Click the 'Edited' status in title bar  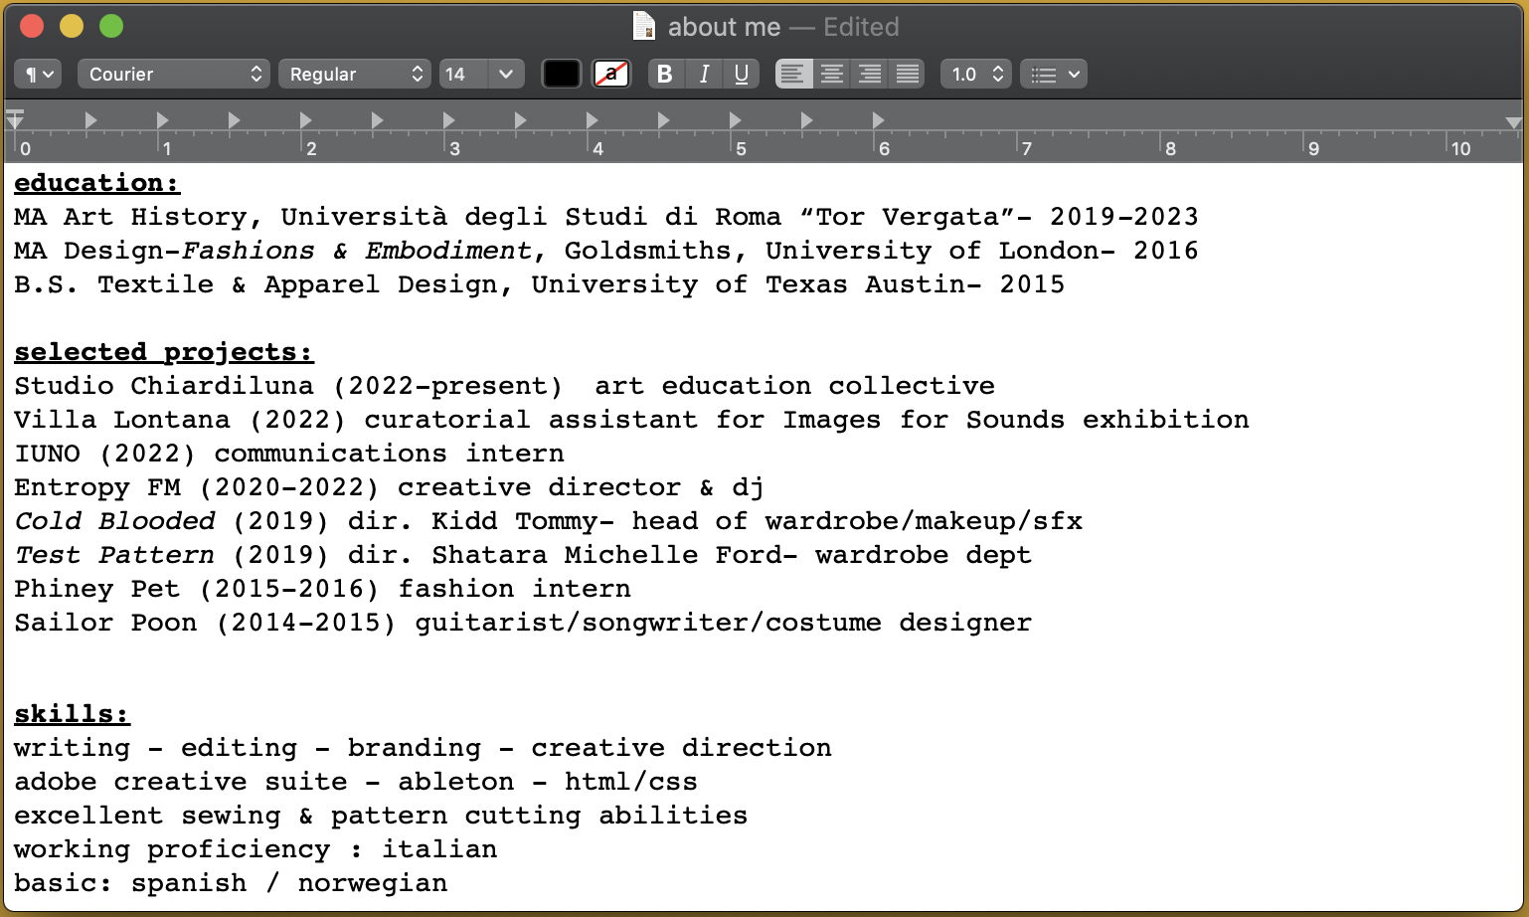click(861, 27)
